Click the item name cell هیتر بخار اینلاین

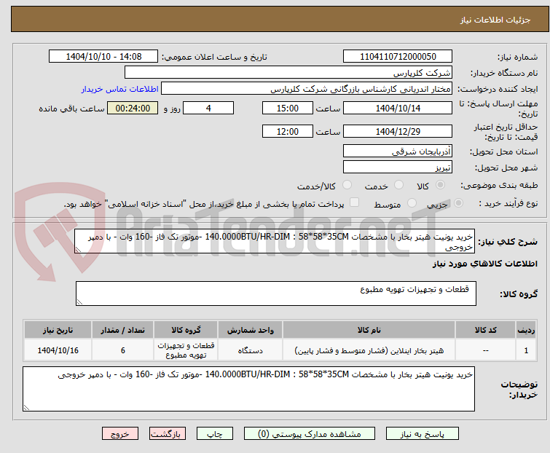369,350
